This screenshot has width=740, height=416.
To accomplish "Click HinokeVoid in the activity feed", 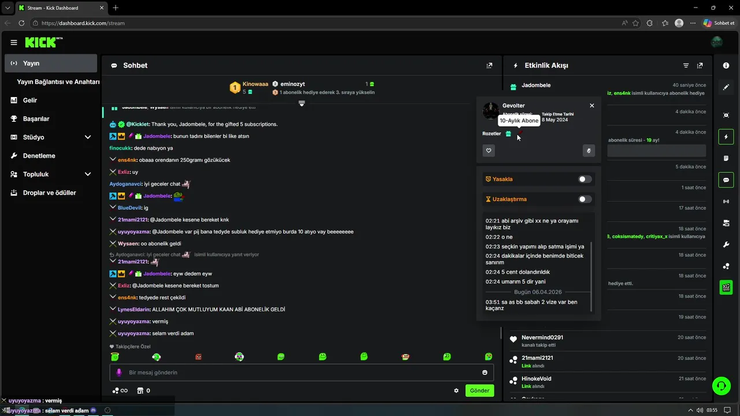I will pos(536,379).
